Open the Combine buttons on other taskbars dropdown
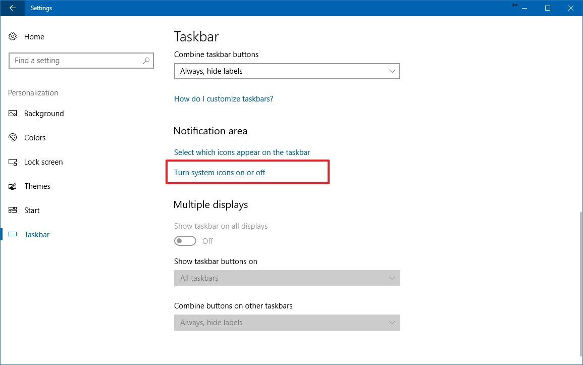The image size is (583, 365). 287,322
